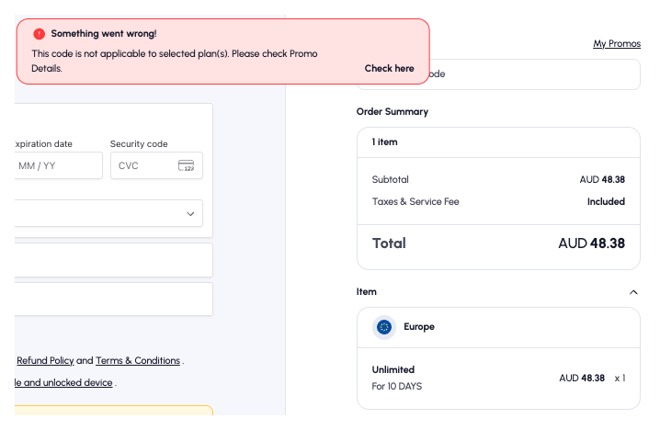Open the dropdown below the card fields
Image resolution: width=660 pixels, height=430 pixels.
click(x=108, y=213)
